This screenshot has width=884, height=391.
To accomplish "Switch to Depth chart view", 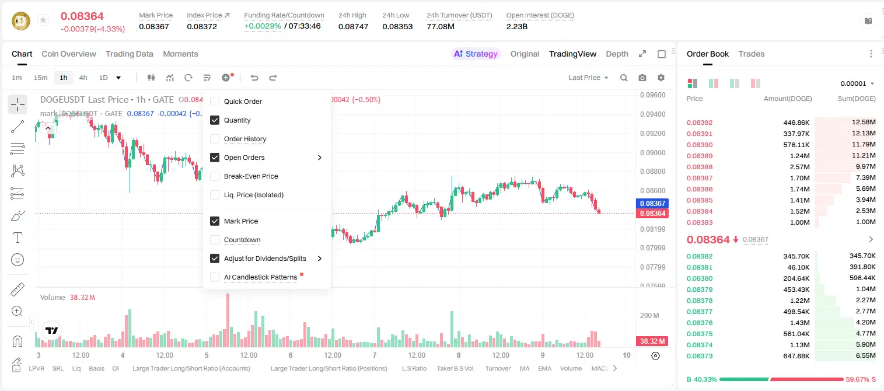I will click(x=617, y=54).
